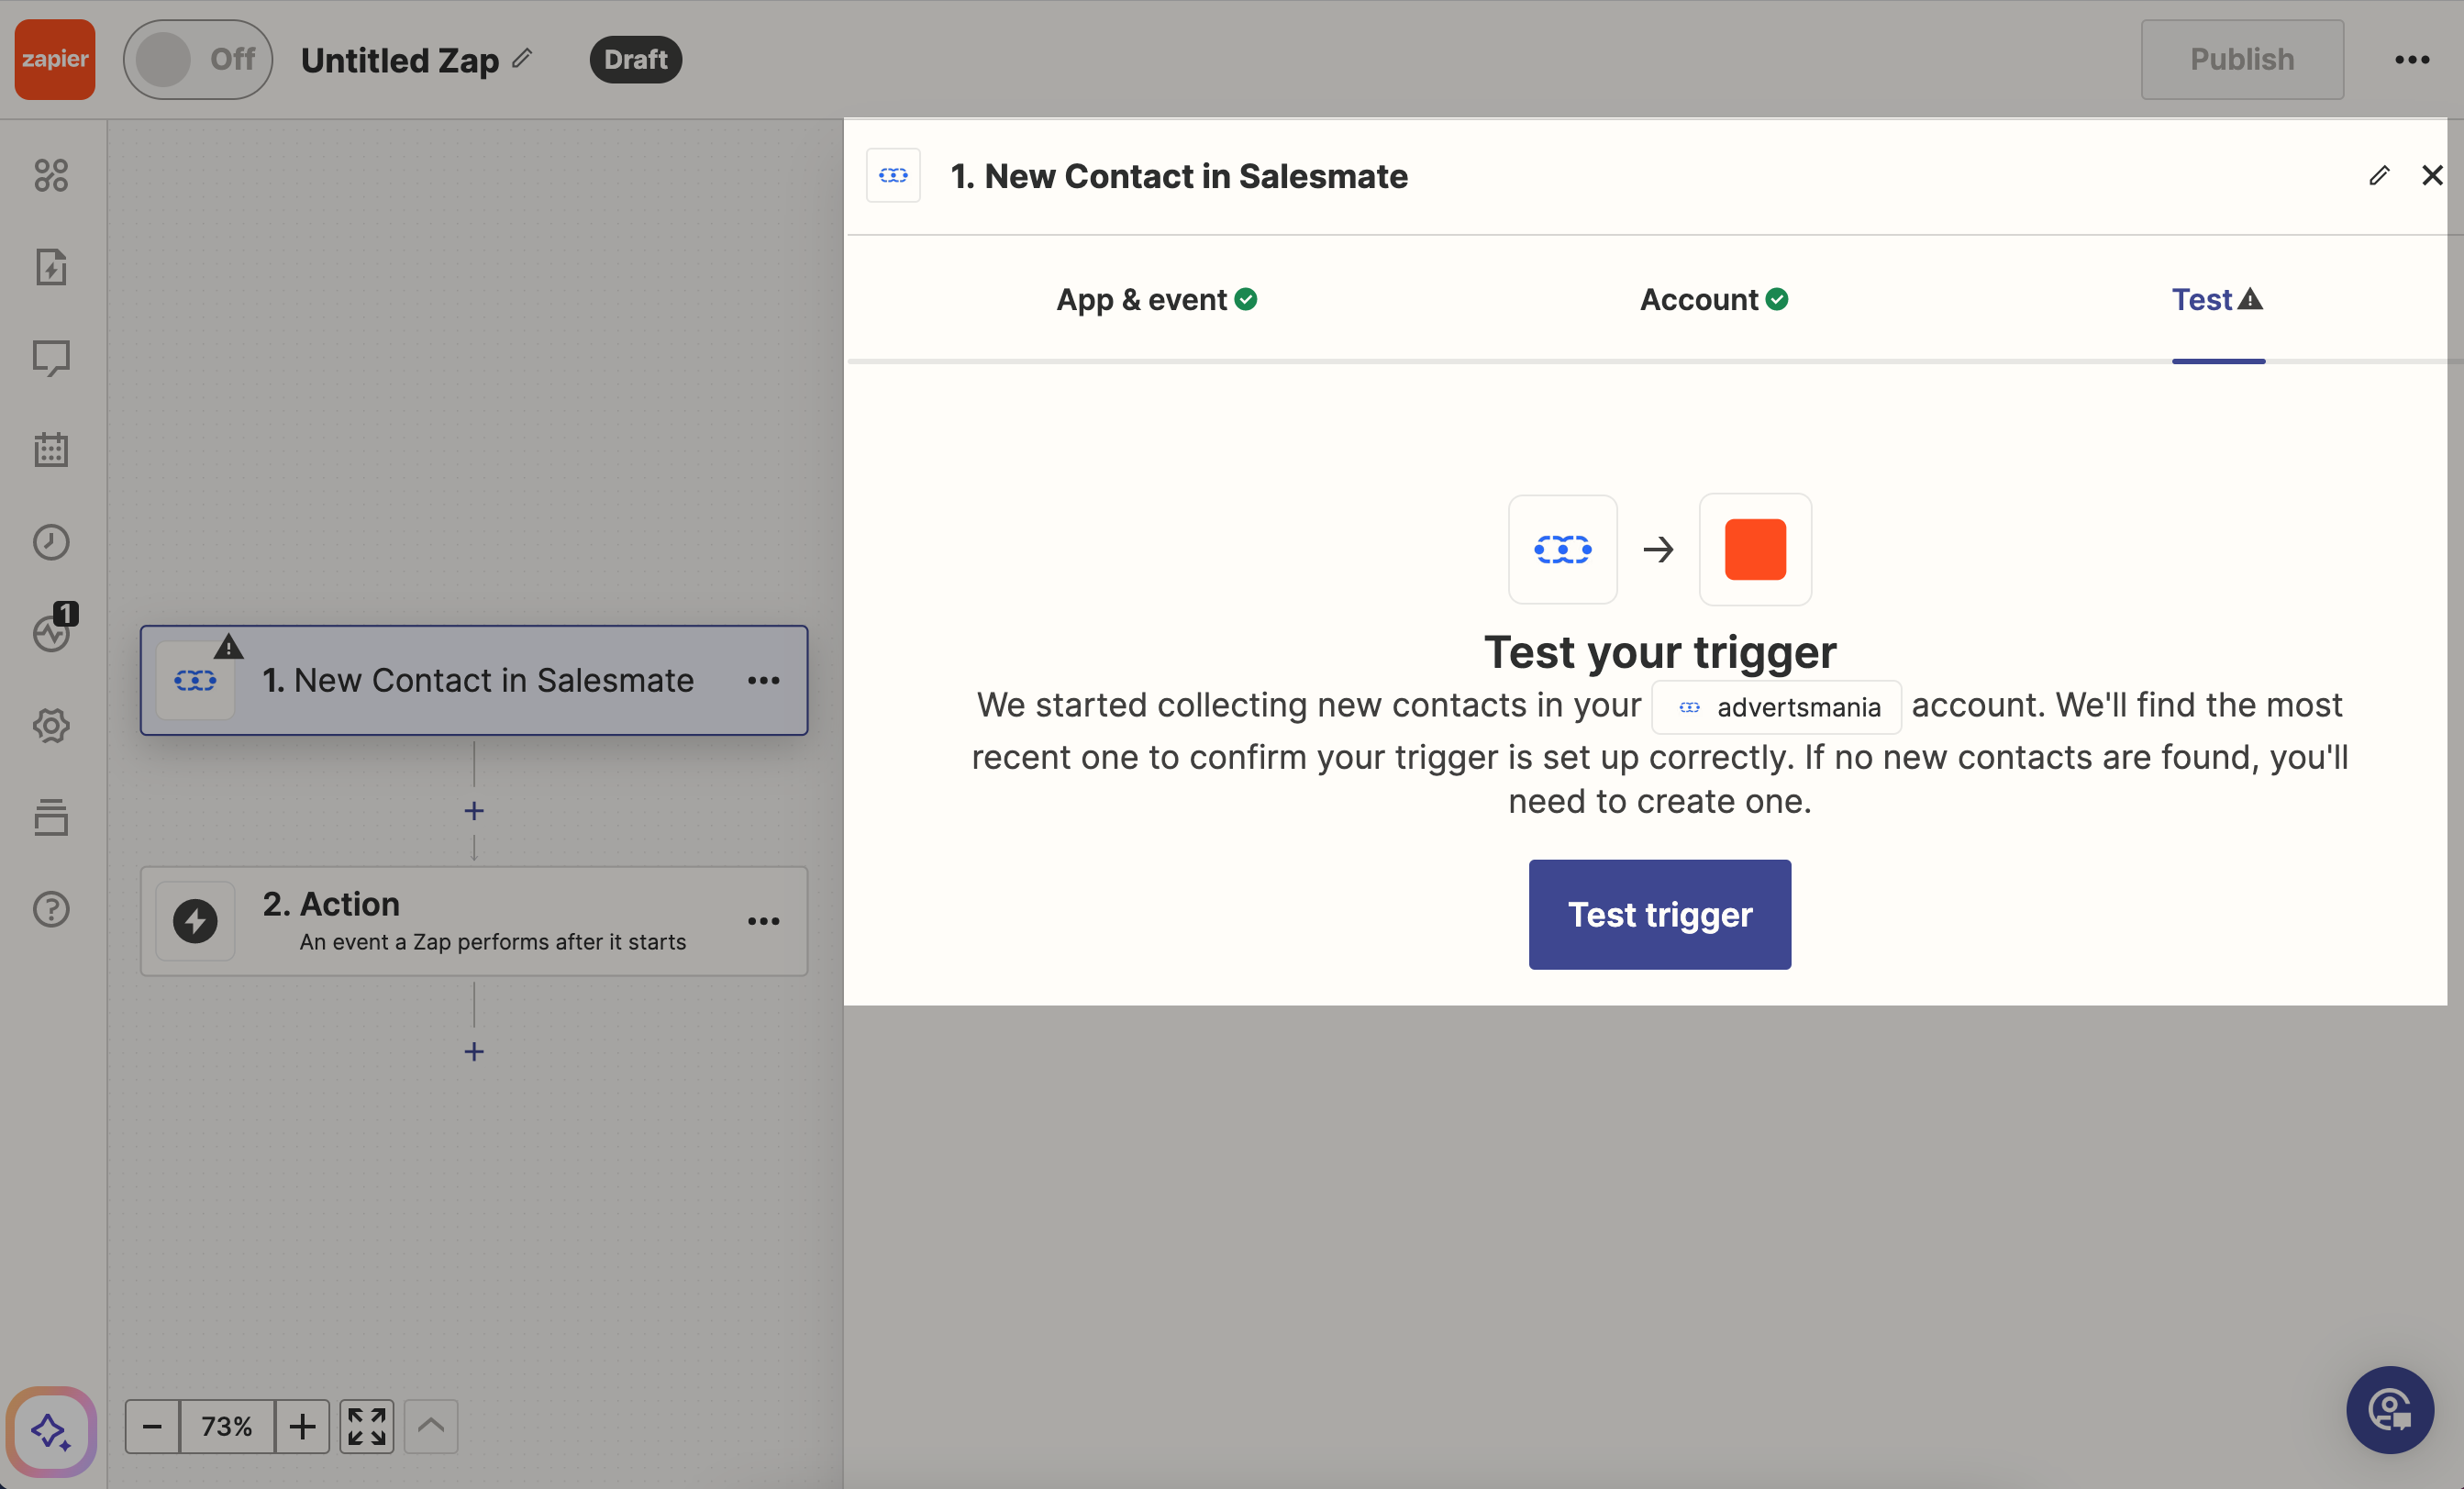Close the step editor panel

2432,176
